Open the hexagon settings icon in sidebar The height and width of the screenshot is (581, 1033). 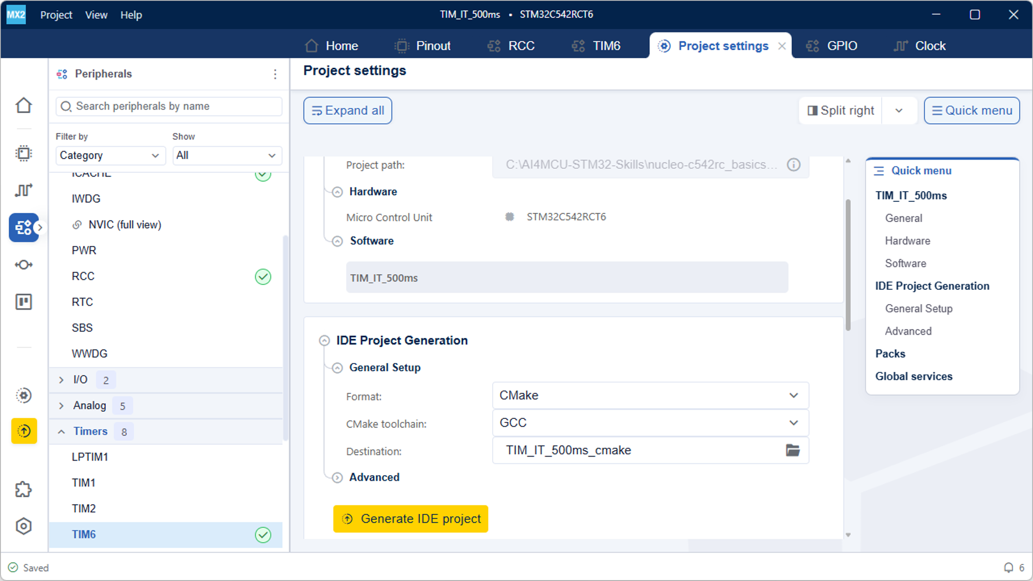pos(24,526)
